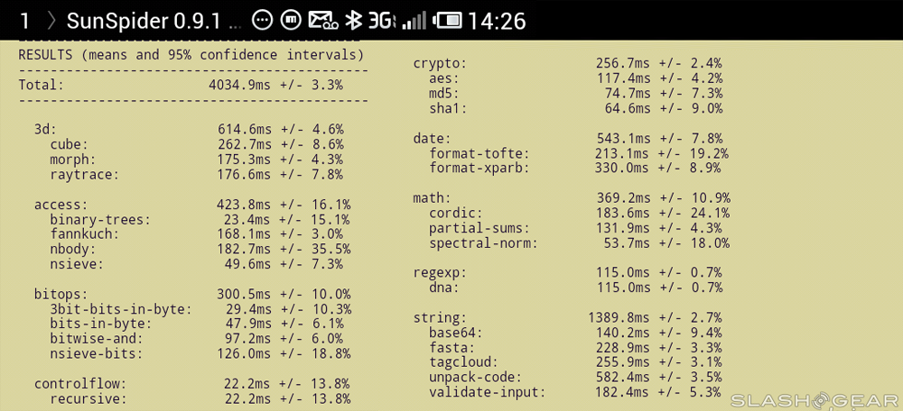Tap the open tabs count number 1
The width and height of the screenshot is (903, 411).
[x=24, y=21]
